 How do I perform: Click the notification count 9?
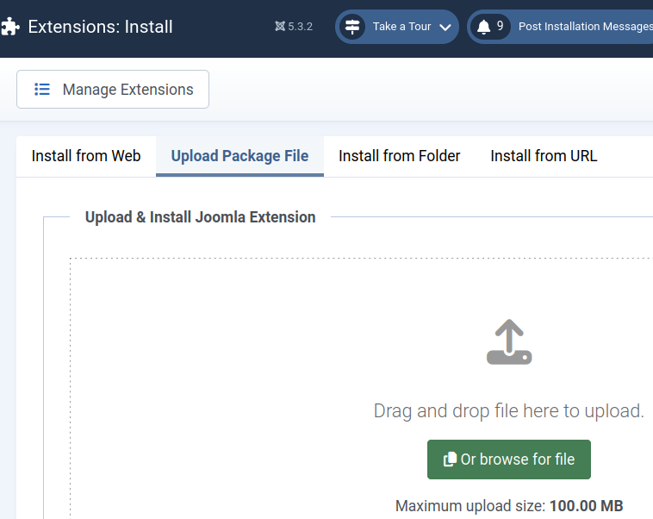click(x=500, y=26)
